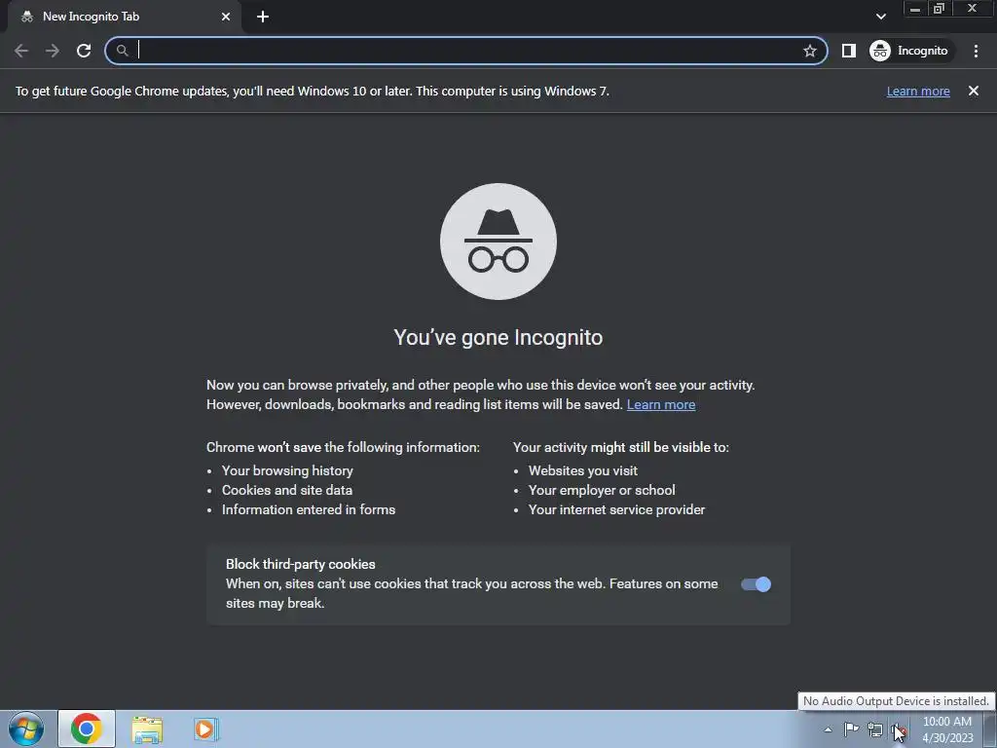The height and width of the screenshot is (748, 997).
Task: Click 'You've gone Incognito' heading
Action: (x=498, y=337)
